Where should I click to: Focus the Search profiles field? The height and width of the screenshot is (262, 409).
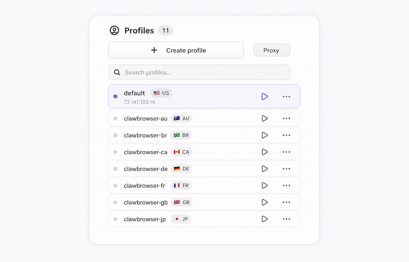199,72
